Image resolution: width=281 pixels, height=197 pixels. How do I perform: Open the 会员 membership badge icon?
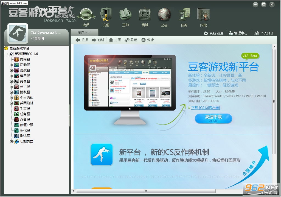click(x=86, y=15)
